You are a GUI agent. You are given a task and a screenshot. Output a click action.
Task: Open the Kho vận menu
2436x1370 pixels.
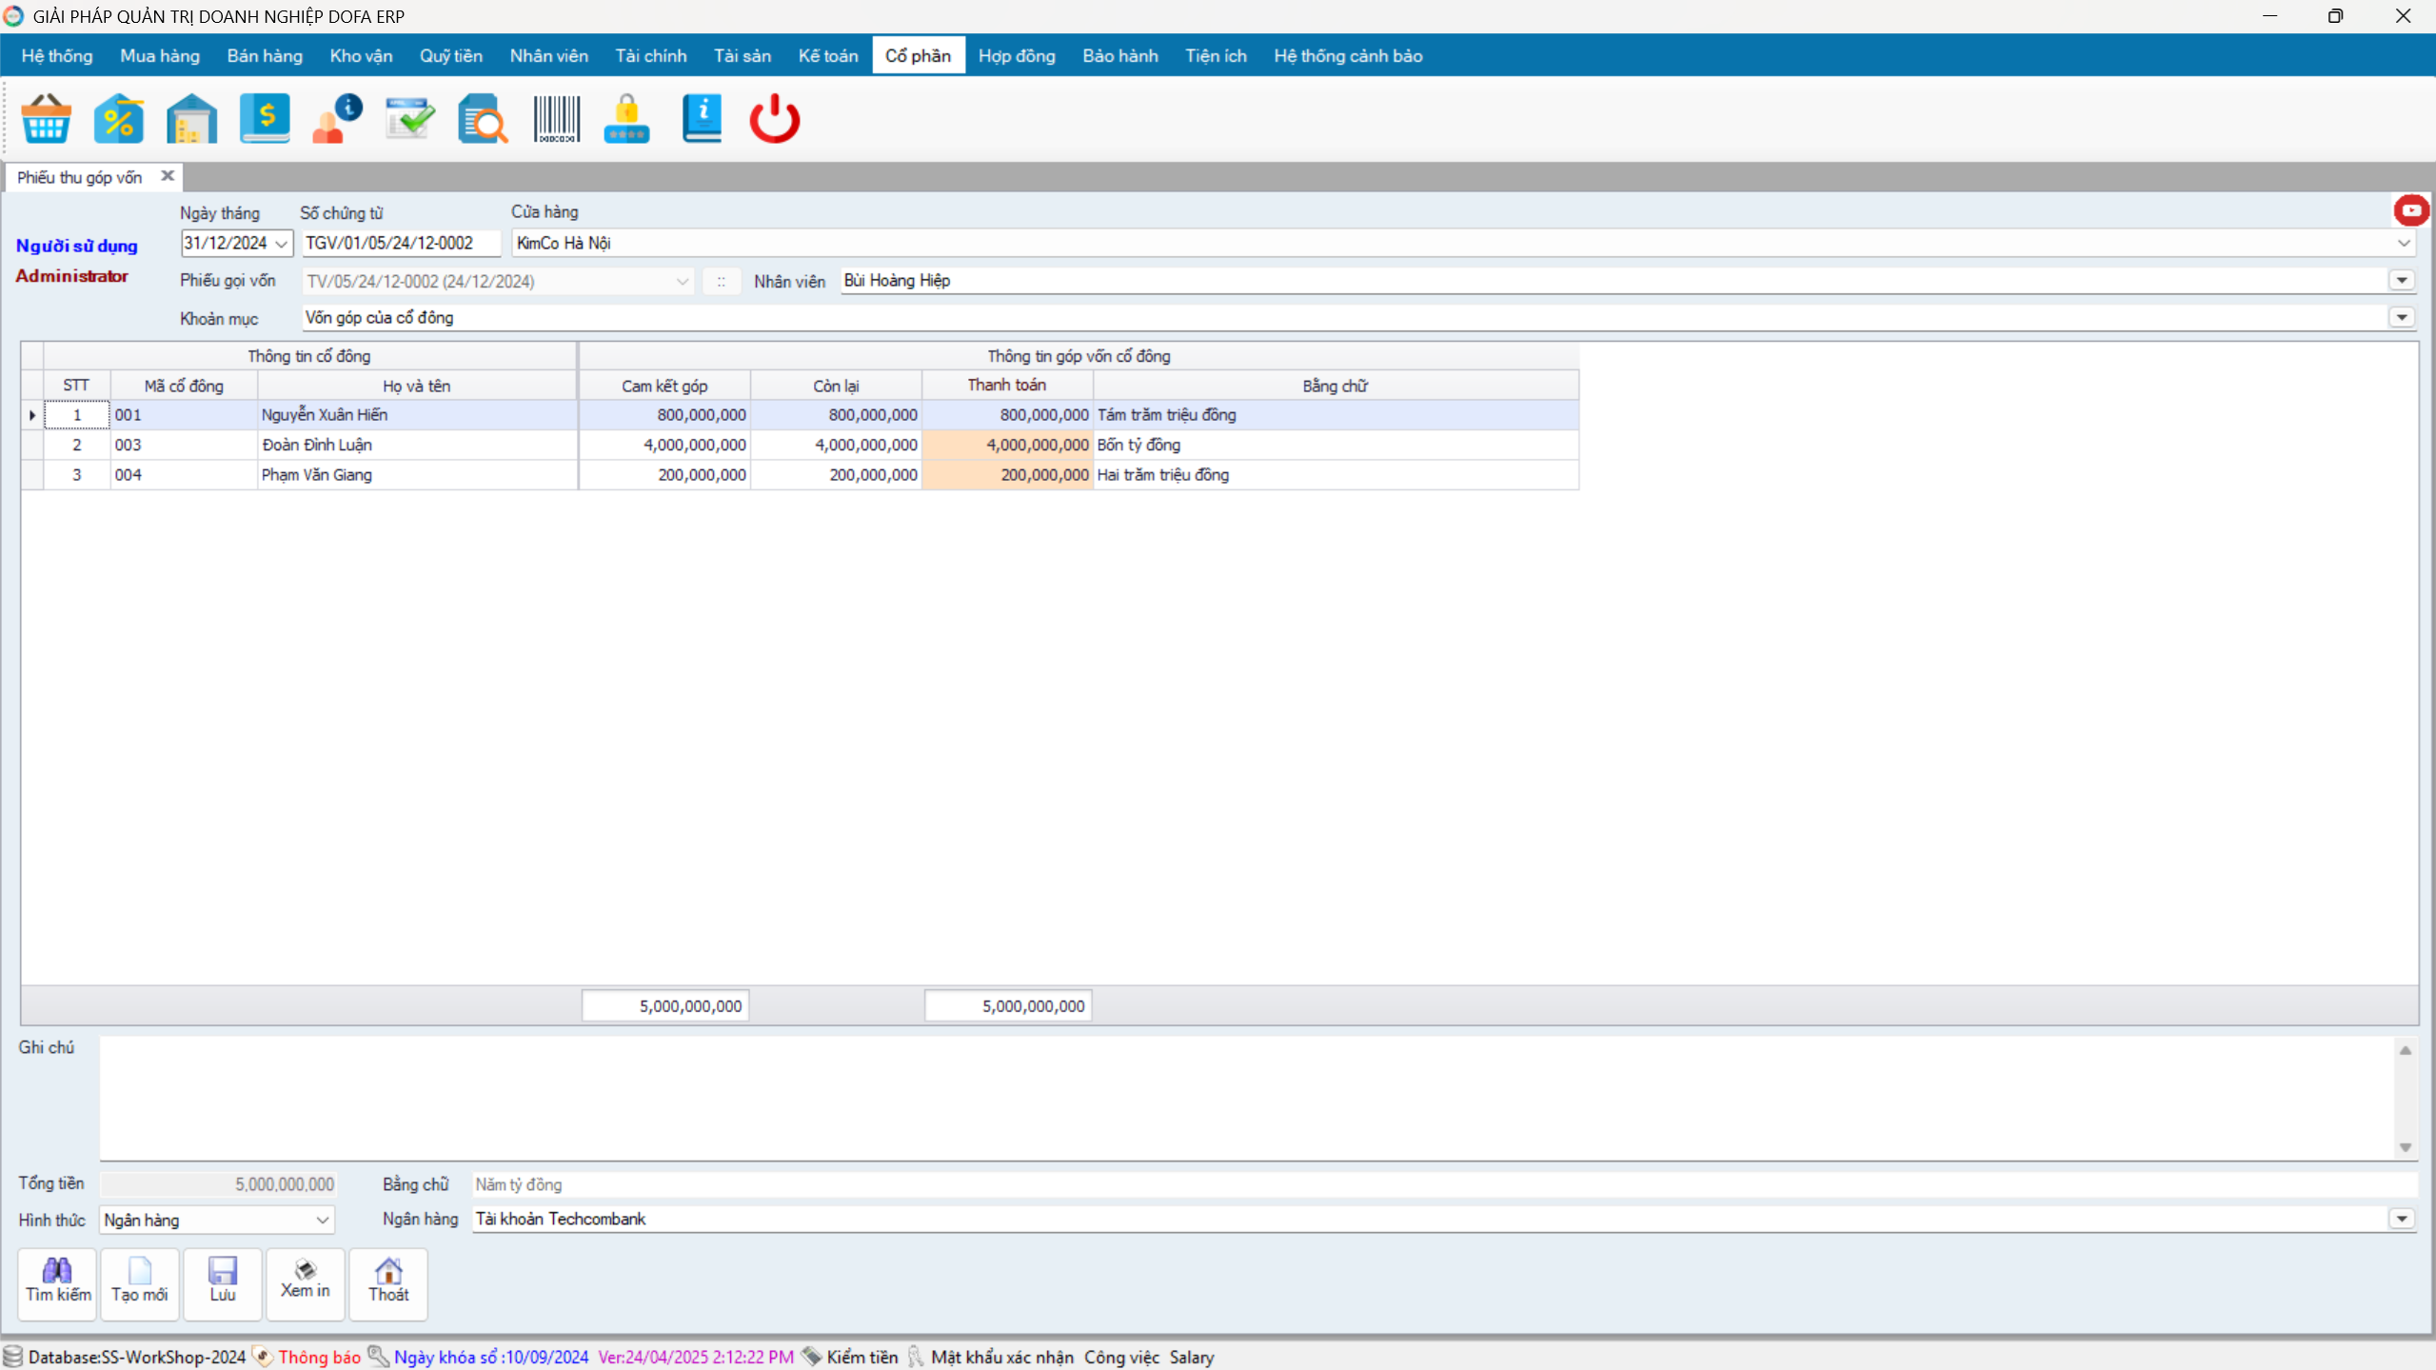pos(361,56)
